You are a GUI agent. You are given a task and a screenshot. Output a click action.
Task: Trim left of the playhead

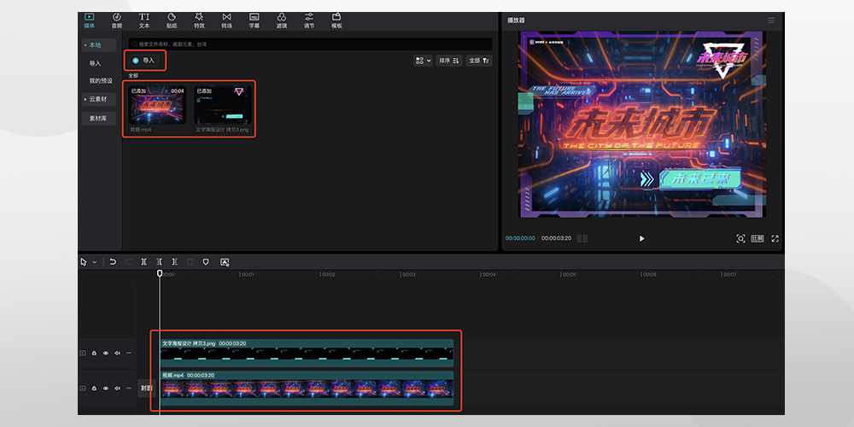(x=159, y=262)
